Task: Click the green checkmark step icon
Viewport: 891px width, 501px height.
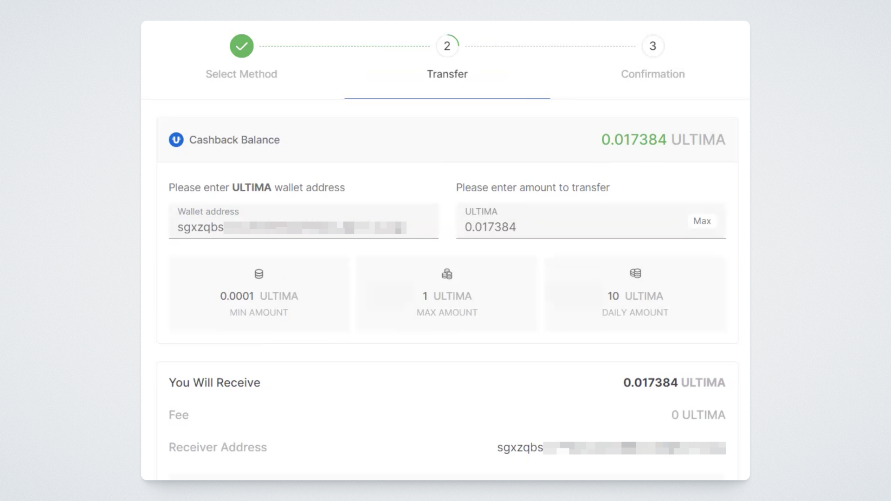Action: point(241,46)
